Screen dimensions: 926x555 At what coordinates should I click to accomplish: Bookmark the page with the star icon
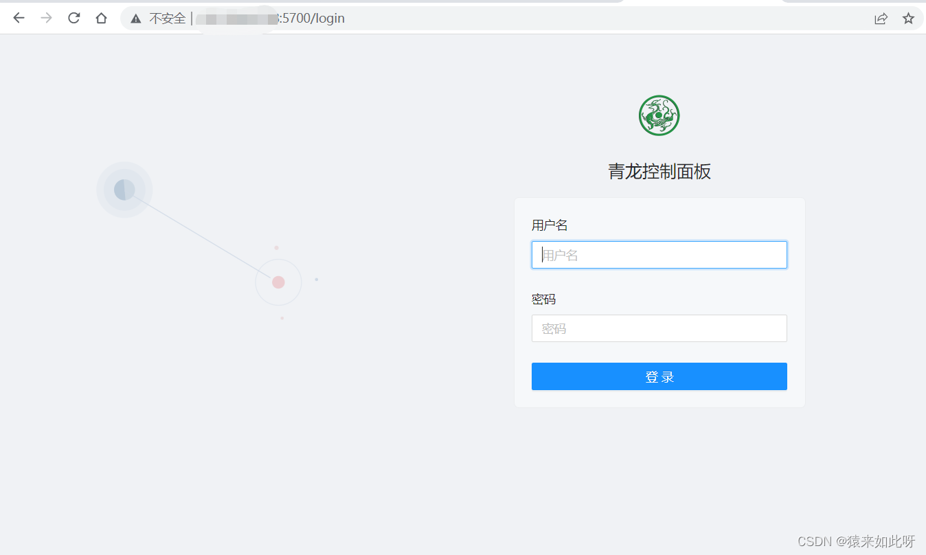[908, 19]
